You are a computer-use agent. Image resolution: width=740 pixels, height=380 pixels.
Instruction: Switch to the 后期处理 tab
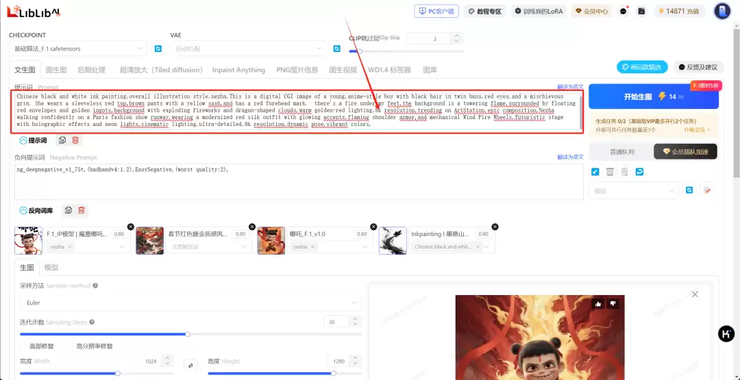click(92, 70)
